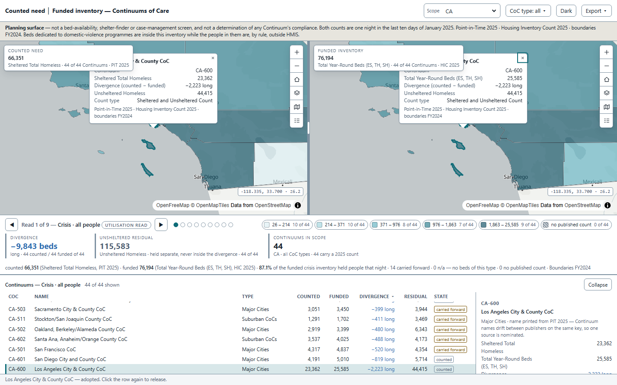Sort table by Divergence column
This screenshot has height=385, width=617.
[x=377, y=296]
